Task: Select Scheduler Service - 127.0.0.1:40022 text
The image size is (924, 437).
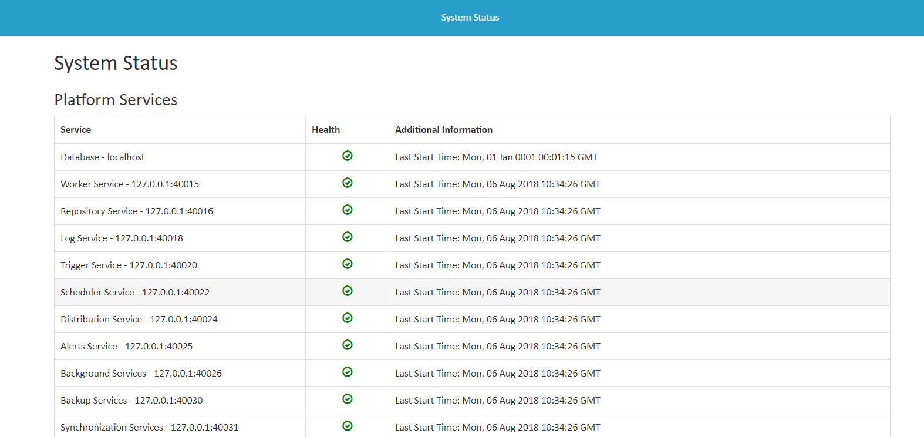Action: [x=135, y=293]
